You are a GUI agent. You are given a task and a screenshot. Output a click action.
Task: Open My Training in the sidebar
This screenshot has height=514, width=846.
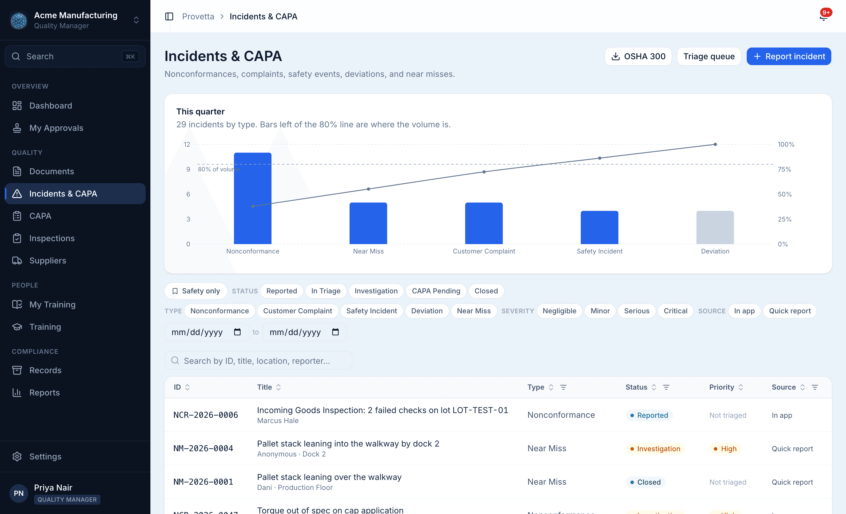[75, 305]
